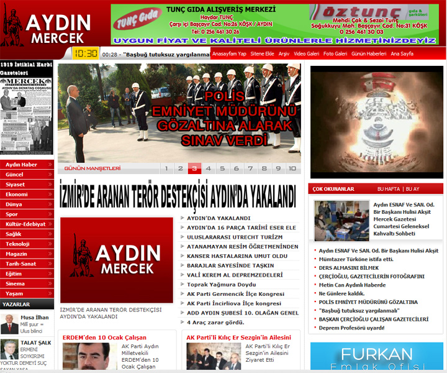The height and width of the screenshot is (373, 447).
Task: Open BARAJLAR SAYESİNDE TAŞKIN news item
Action: click(230, 265)
